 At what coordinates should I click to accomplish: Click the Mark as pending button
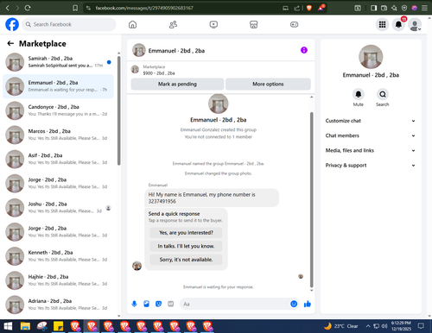point(177,84)
